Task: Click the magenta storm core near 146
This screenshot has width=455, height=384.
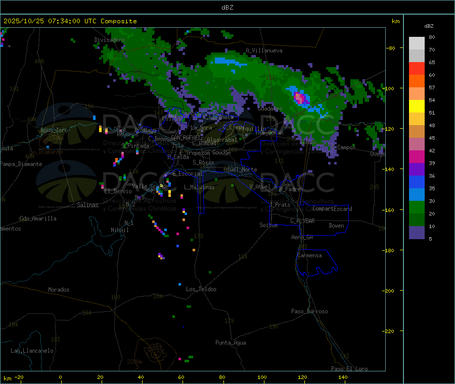Action: click(x=300, y=98)
